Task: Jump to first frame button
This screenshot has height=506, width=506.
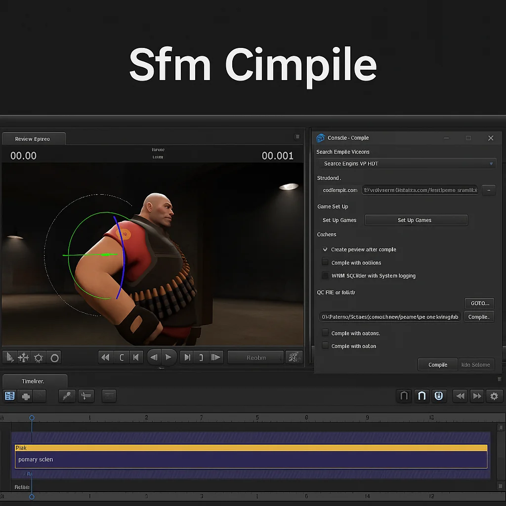Action: (136, 358)
